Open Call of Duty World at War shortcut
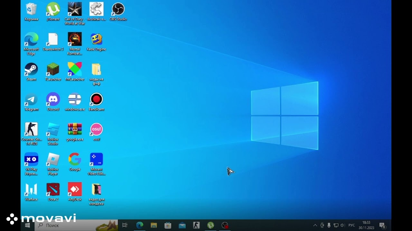The image size is (412, 231). 75,14
